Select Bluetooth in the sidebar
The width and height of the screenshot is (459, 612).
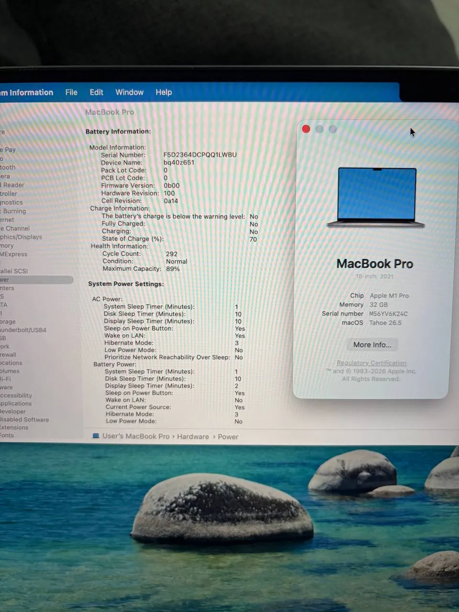8,167
